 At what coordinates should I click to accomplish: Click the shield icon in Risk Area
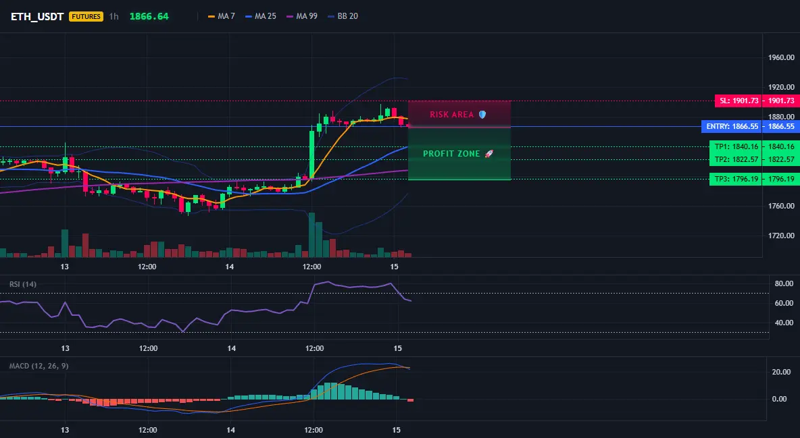point(482,114)
